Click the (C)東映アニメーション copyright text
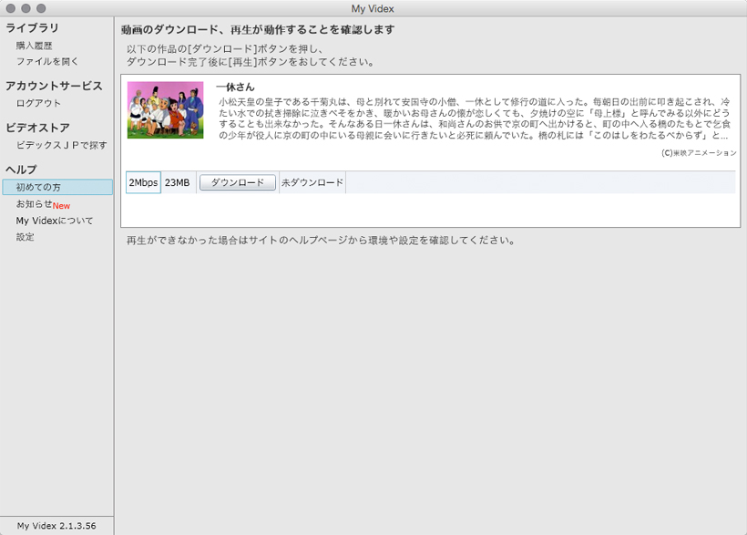The height and width of the screenshot is (535, 747). pyautogui.click(x=699, y=153)
